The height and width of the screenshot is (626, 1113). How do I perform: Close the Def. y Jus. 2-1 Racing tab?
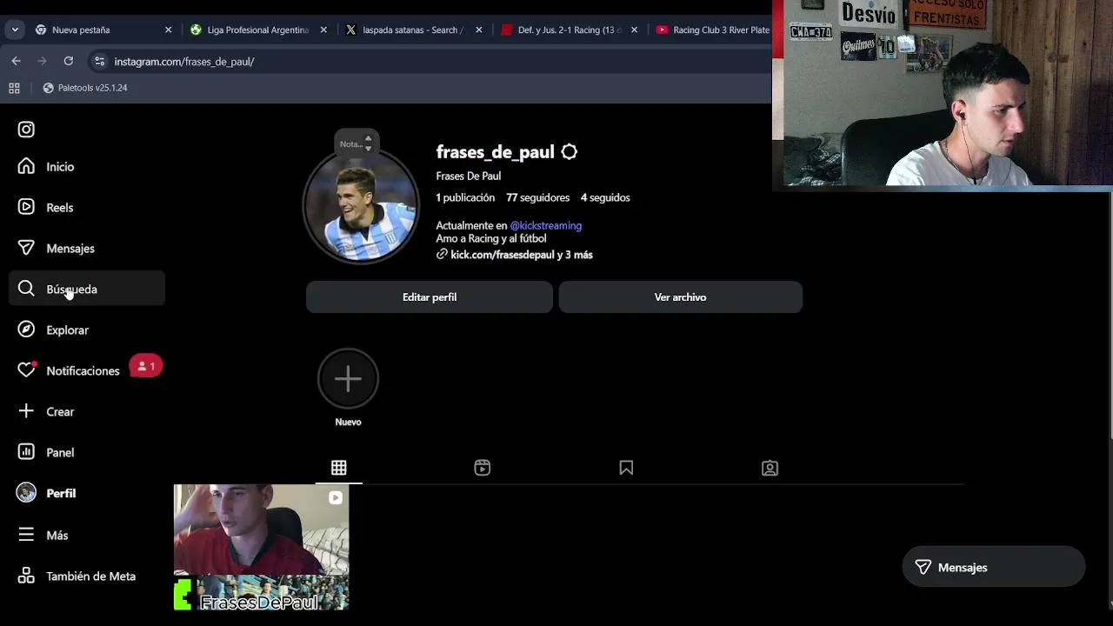[634, 30]
